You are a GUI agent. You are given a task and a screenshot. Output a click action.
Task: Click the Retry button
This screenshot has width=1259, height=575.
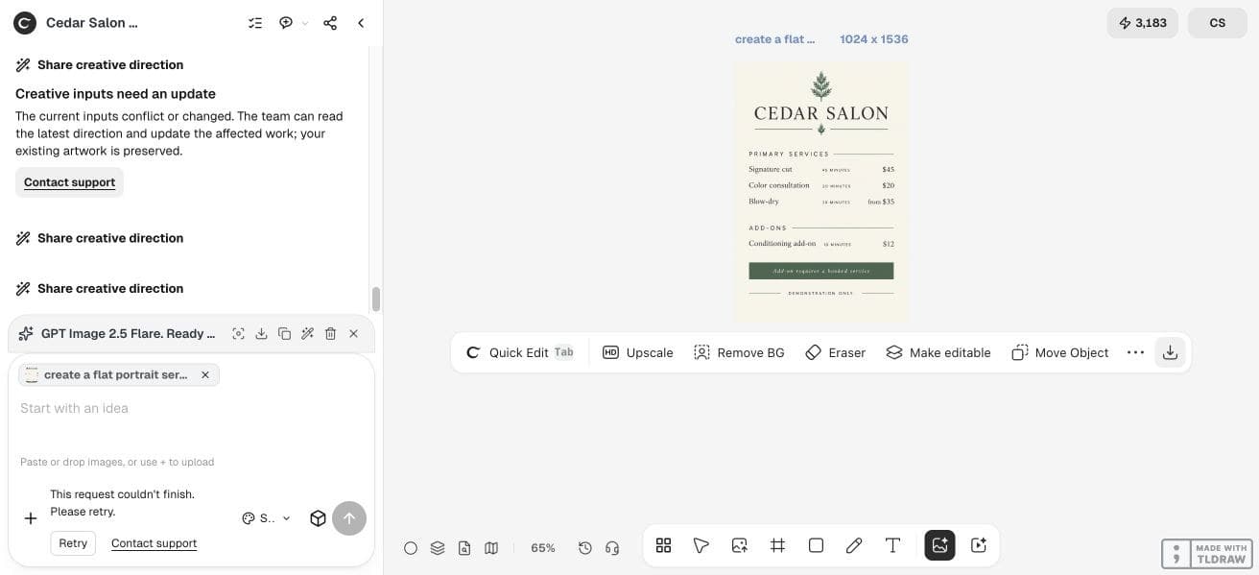click(73, 543)
